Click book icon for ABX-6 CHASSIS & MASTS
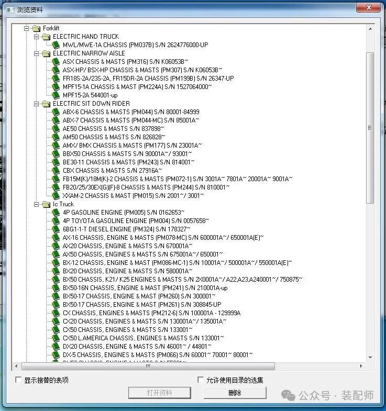 click(56, 112)
